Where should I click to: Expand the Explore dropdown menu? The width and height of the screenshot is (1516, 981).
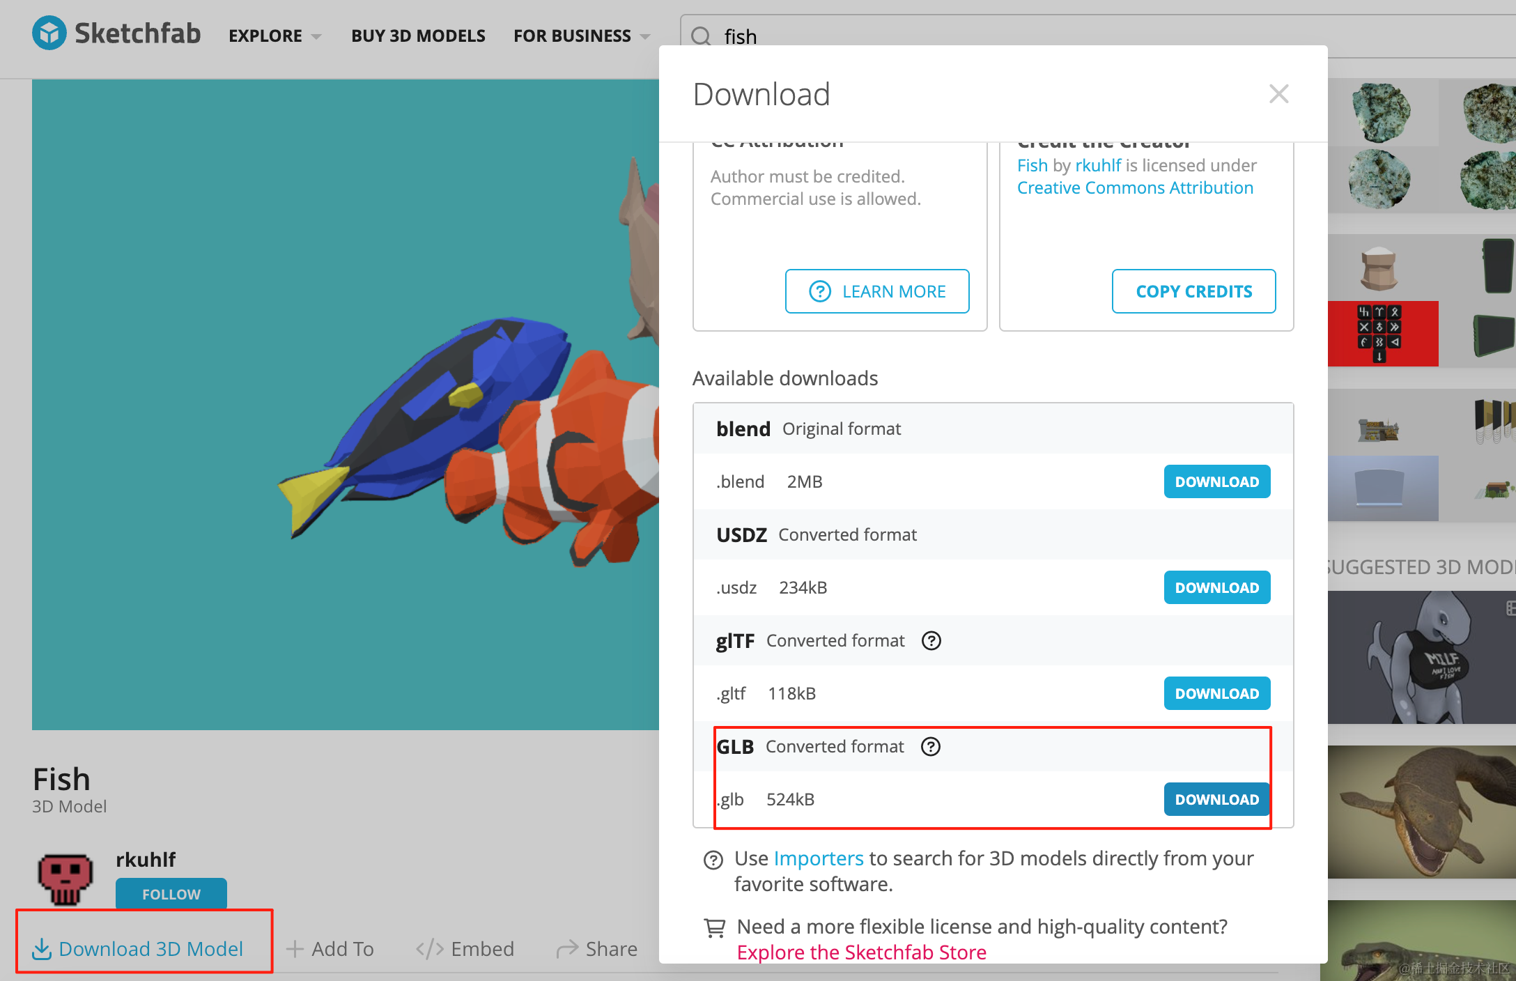275,36
